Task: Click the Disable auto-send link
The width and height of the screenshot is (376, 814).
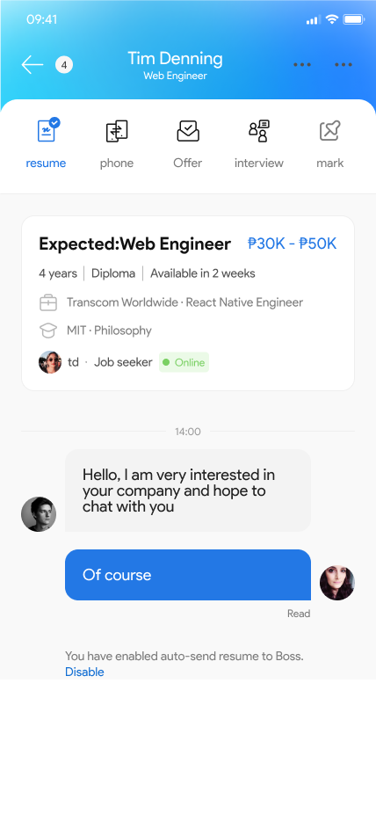Action: [x=84, y=672]
